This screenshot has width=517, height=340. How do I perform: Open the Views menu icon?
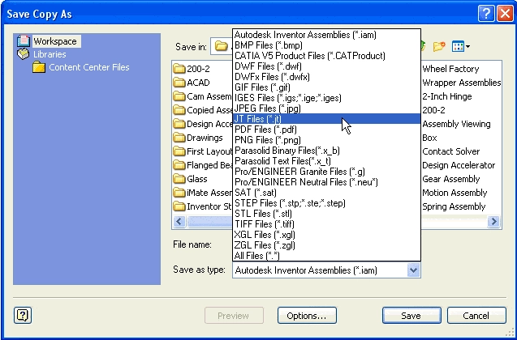[461, 46]
